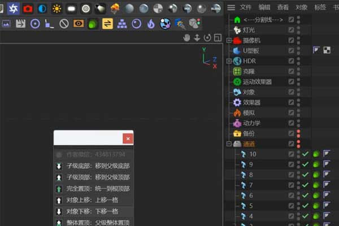
Task: Open the 查看 menu
Action: tap(283, 7)
